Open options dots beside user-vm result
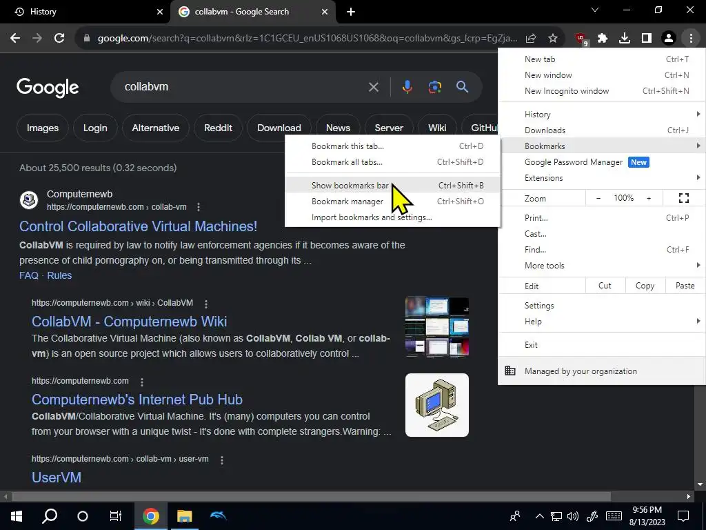 coord(221,460)
